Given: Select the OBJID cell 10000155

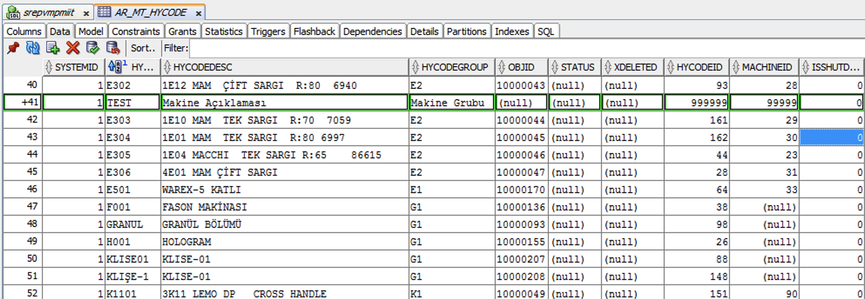Looking at the screenshot, I should (521, 242).
